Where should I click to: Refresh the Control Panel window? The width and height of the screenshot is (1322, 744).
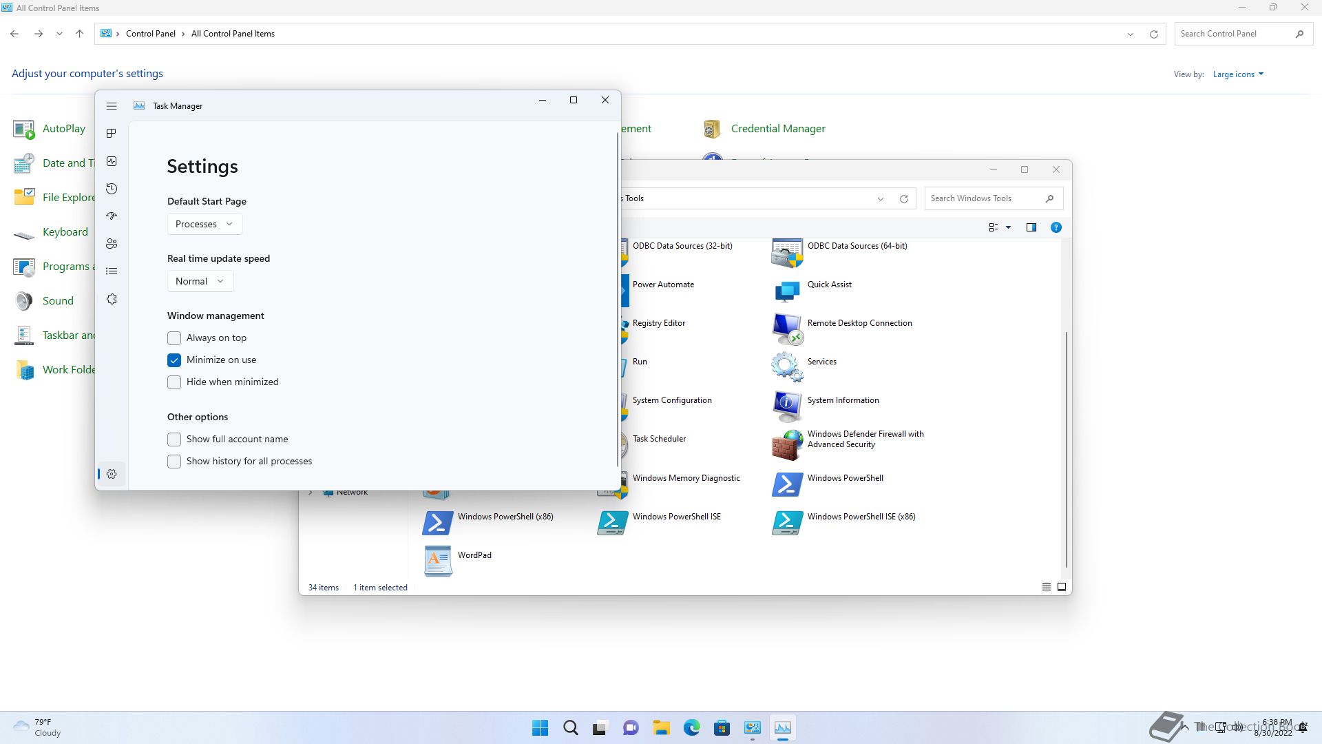[1154, 34]
